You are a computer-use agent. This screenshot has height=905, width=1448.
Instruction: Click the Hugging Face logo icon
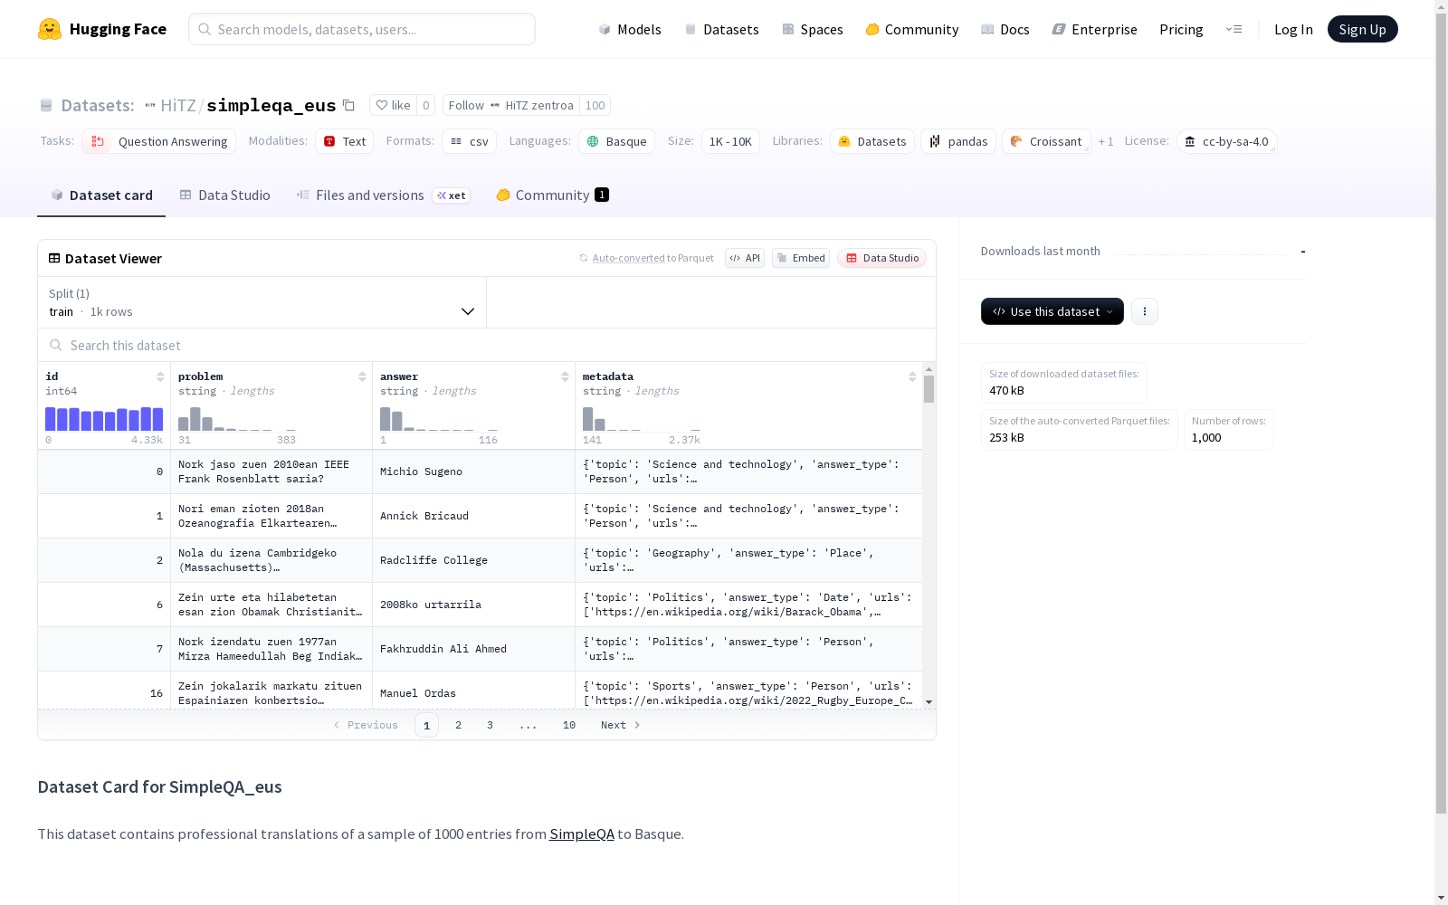(x=50, y=29)
